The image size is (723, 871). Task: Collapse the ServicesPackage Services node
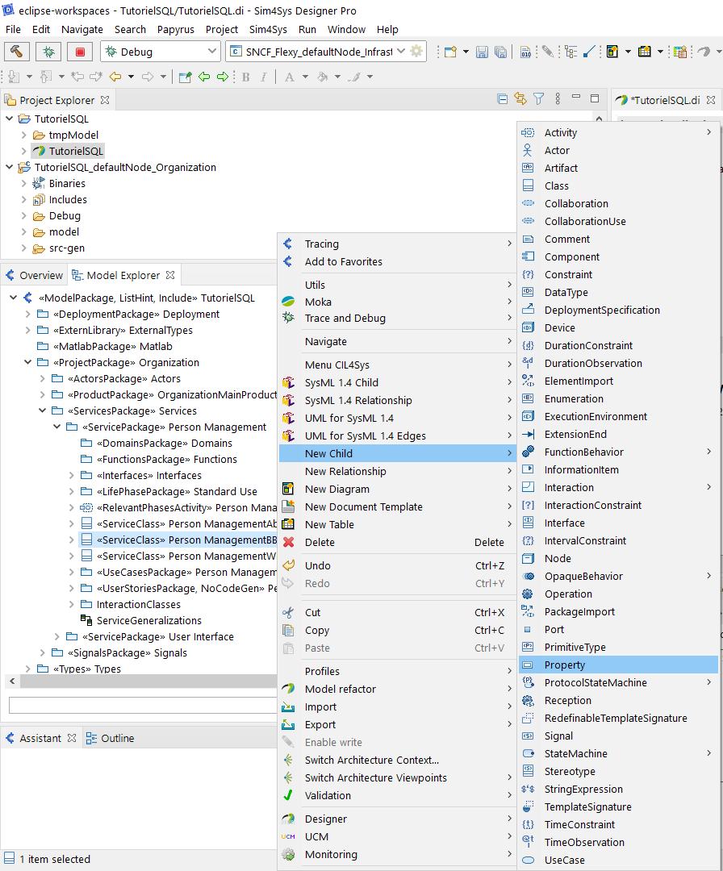click(x=42, y=410)
